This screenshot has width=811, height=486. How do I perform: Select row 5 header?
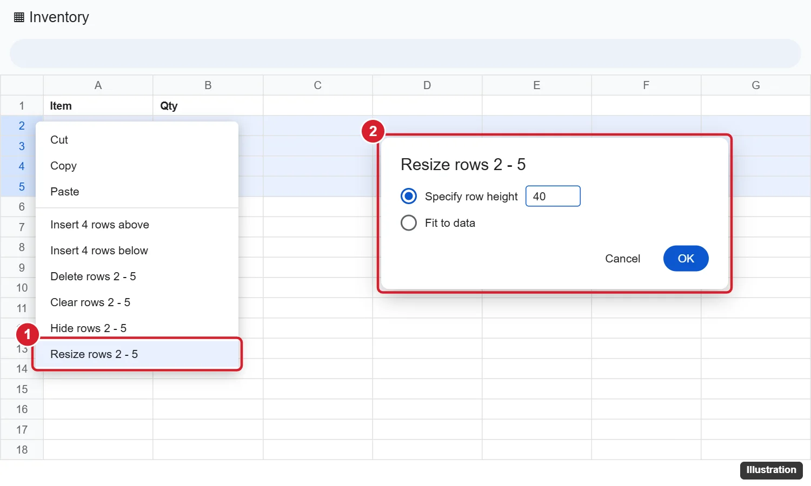coord(22,187)
